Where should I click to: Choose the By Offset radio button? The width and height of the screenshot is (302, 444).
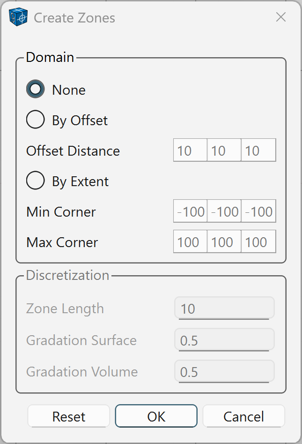point(36,120)
